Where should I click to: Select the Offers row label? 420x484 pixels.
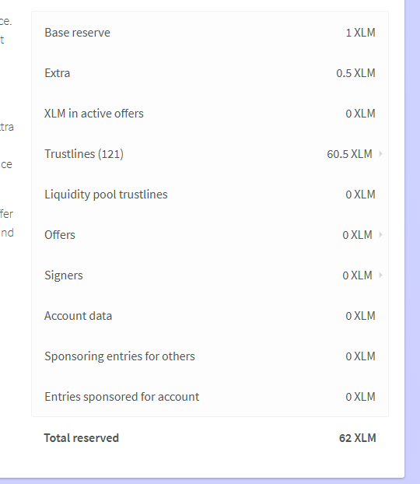point(60,235)
